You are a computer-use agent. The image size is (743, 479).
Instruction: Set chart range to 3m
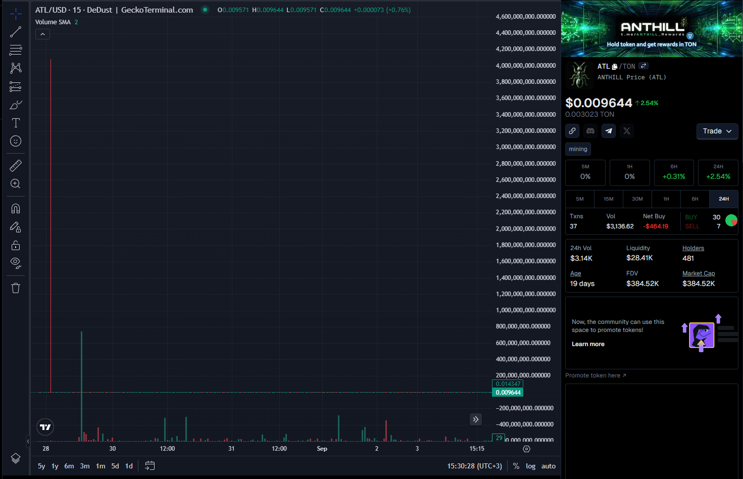(x=85, y=466)
